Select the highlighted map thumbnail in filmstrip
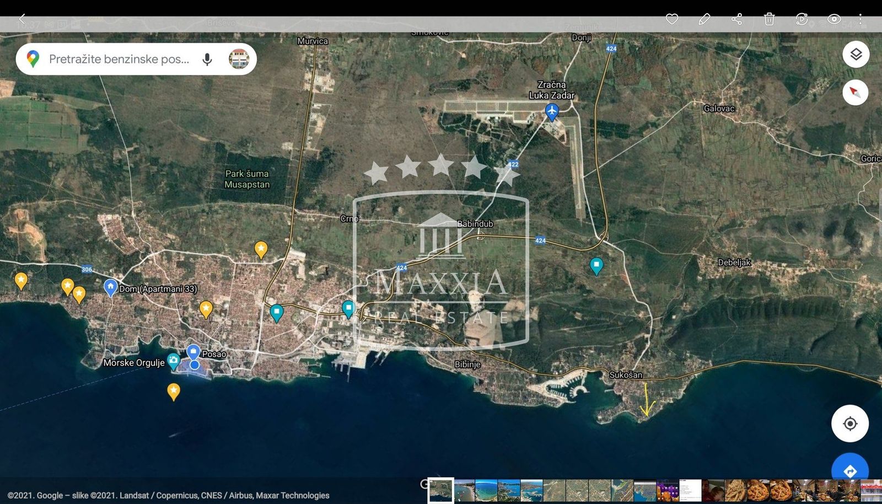 [441, 490]
